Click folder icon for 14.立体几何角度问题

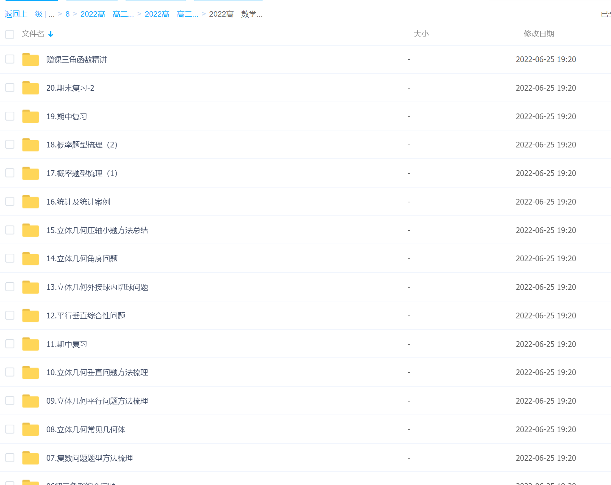(x=30, y=259)
